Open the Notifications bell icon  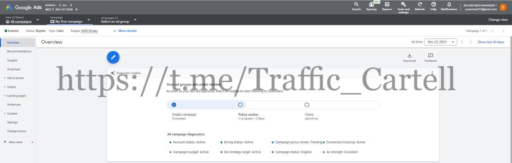pos(449,4)
